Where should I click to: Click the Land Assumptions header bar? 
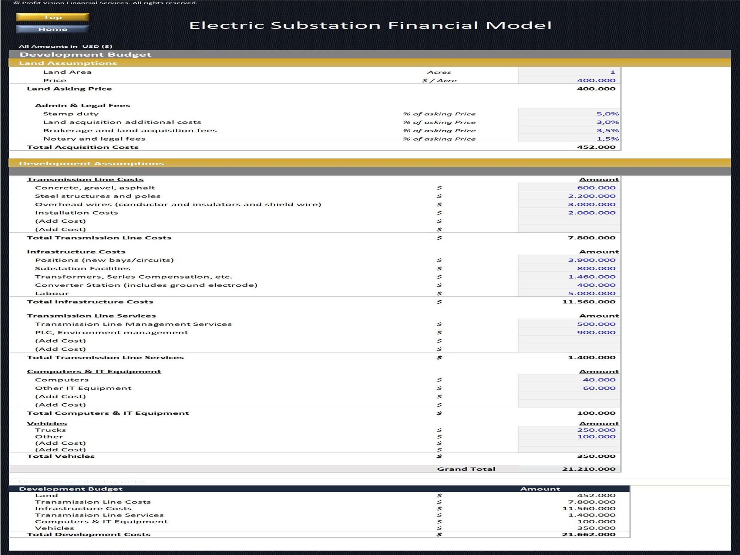[370, 63]
